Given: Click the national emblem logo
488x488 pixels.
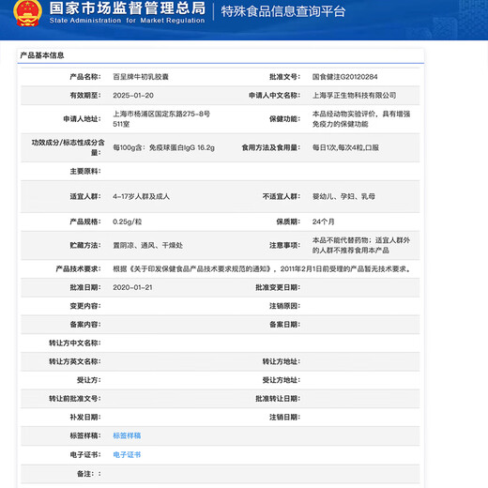Looking at the screenshot, I should coord(27,13).
